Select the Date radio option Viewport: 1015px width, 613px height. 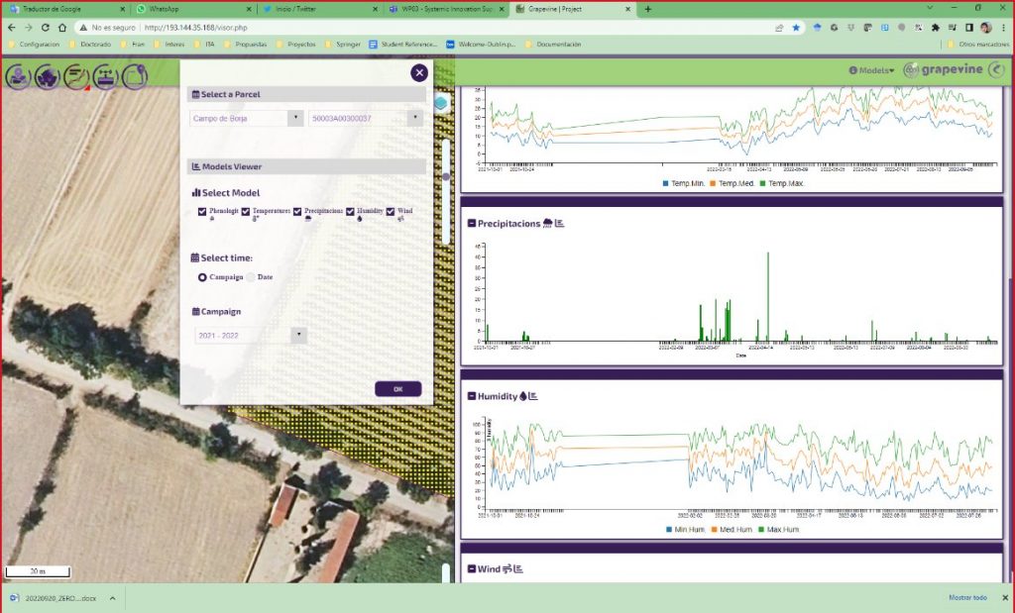[x=251, y=277]
